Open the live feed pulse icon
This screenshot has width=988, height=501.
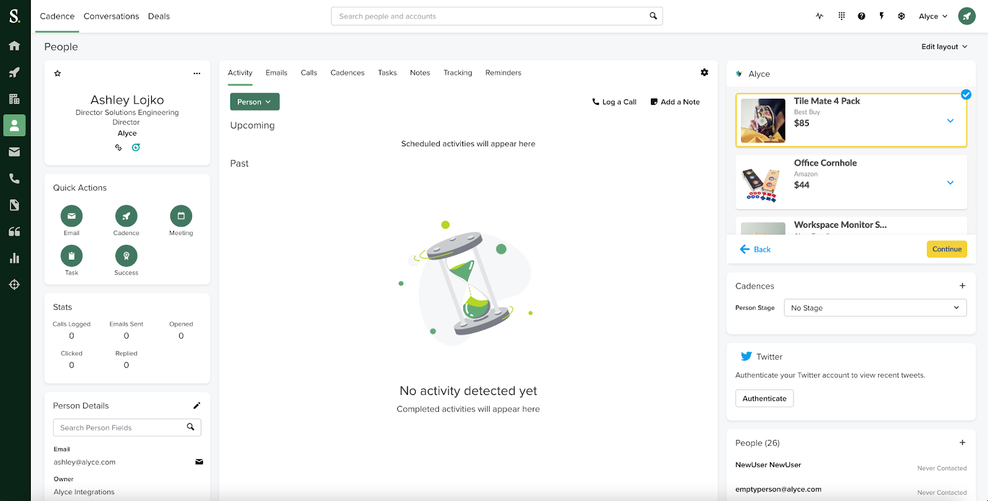(x=819, y=16)
